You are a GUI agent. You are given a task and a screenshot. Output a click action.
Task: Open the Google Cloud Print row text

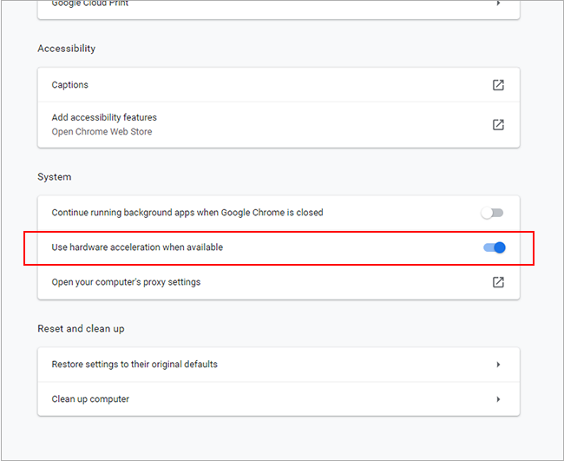tap(91, 4)
